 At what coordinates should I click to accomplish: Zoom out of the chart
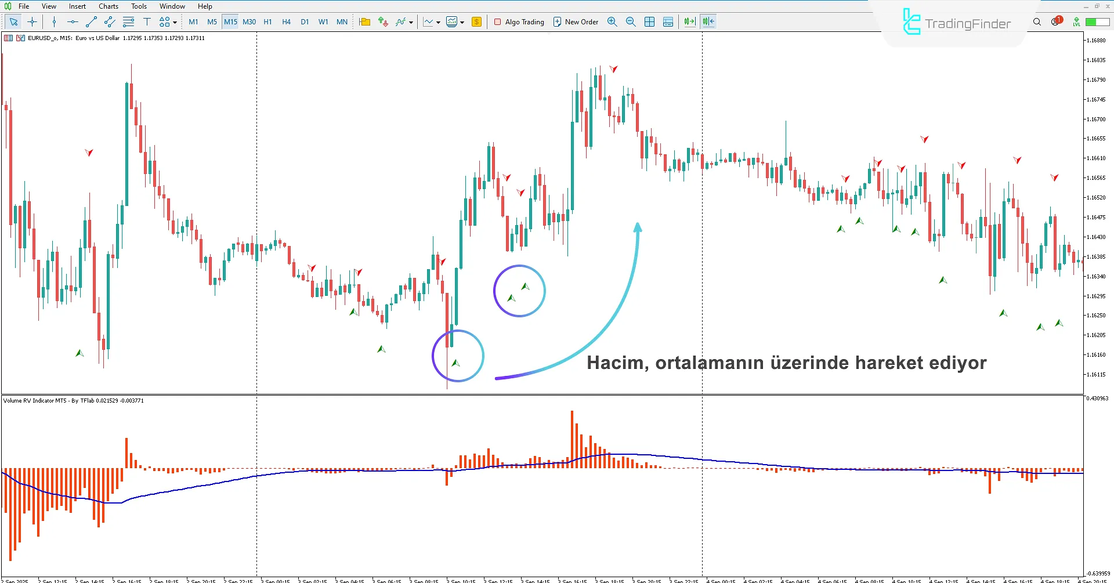click(631, 21)
